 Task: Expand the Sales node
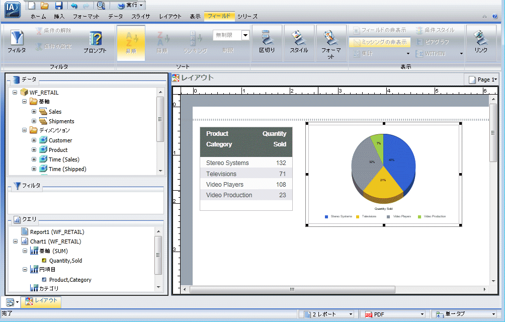coord(34,111)
